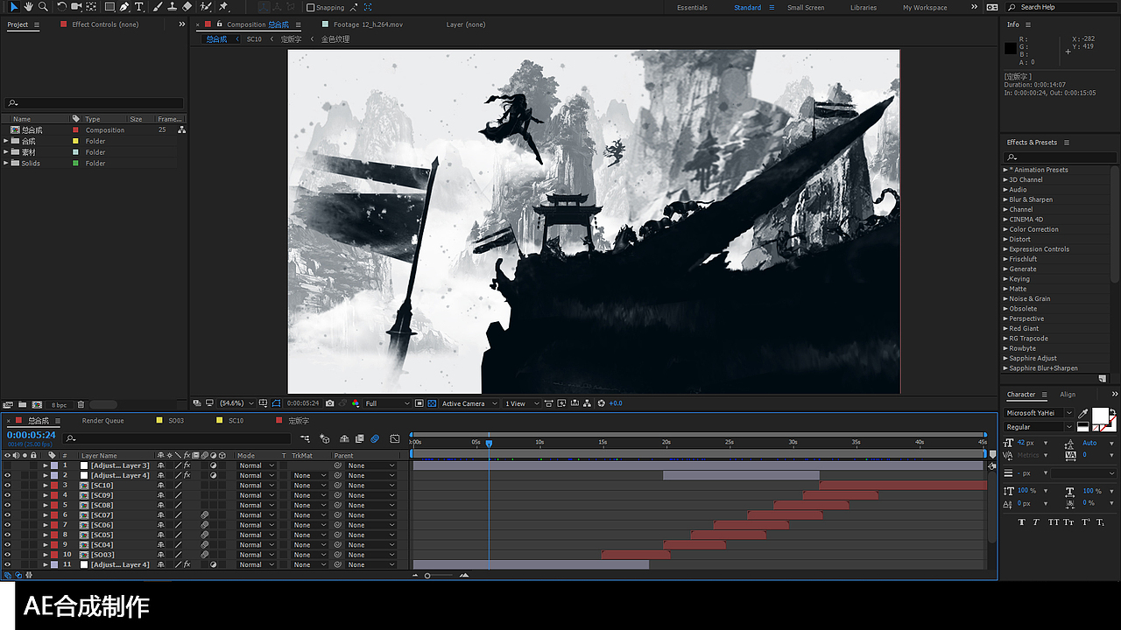Click the text fill color swatch
This screenshot has height=630, width=1121.
click(1100, 416)
